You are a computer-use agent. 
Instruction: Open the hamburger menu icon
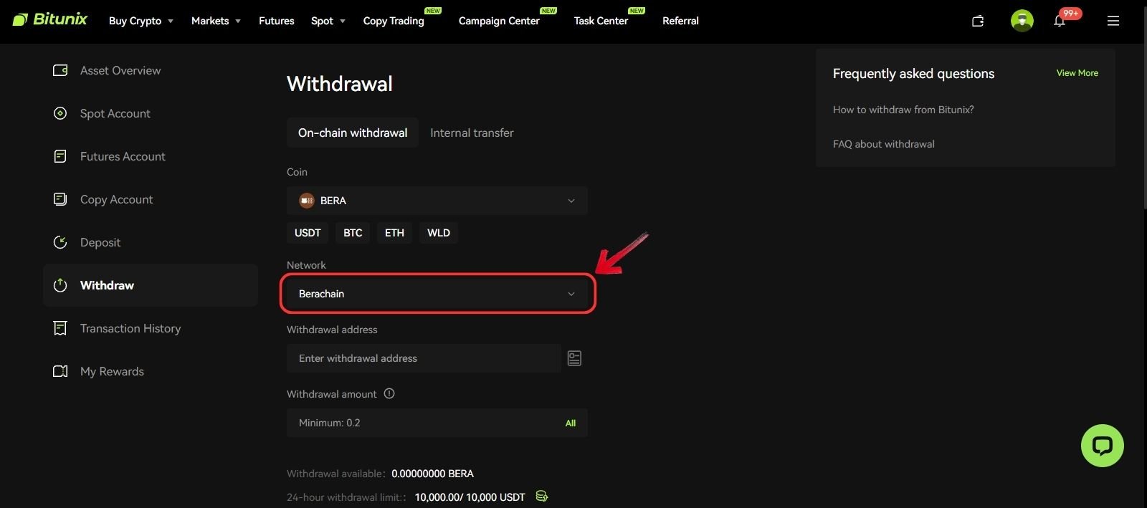[1113, 21]
